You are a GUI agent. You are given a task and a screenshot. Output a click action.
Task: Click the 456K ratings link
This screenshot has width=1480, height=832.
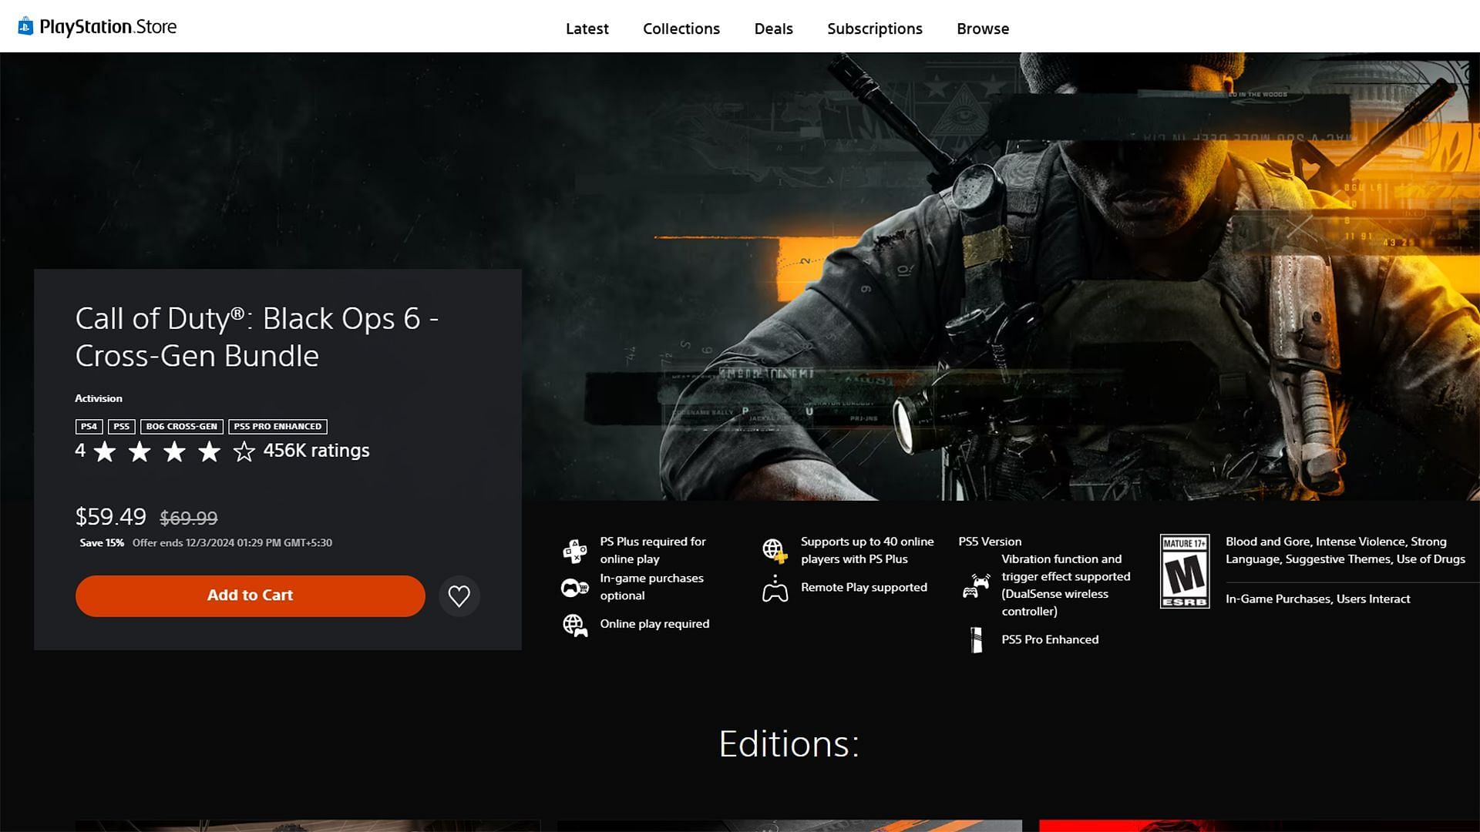click(316, 451)
